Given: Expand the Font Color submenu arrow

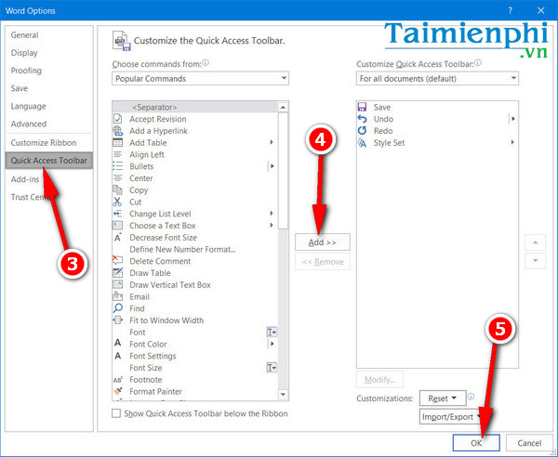Looking at the screenshot, I should tap(272, 344).
